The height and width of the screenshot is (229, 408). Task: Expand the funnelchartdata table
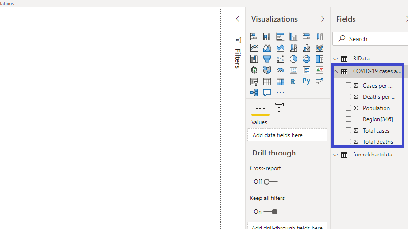click(335, 155)
